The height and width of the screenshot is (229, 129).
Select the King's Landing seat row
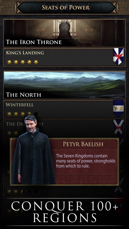point(64,57)
